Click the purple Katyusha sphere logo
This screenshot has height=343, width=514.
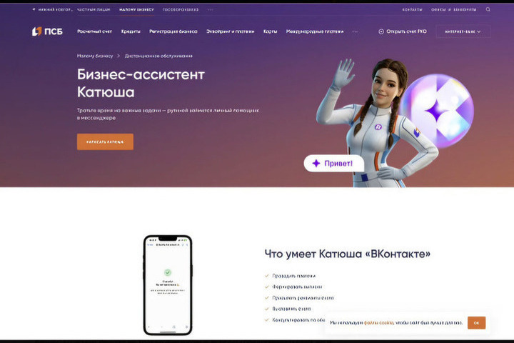(438, 111)
